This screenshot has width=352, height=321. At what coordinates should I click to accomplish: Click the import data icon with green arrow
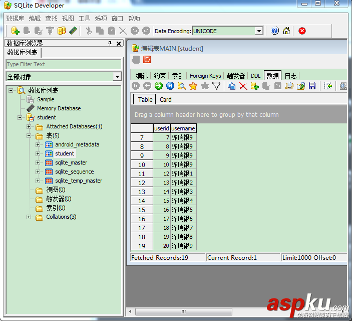coord(328,86)
